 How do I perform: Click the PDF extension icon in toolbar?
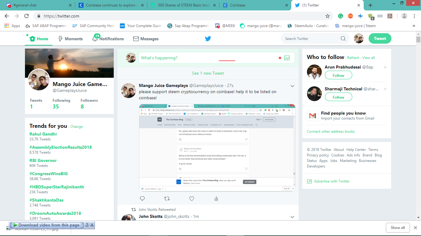pos(390,16)
